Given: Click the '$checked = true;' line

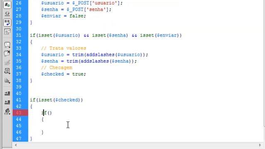Looking at the screenshot, I should point(63,74).
